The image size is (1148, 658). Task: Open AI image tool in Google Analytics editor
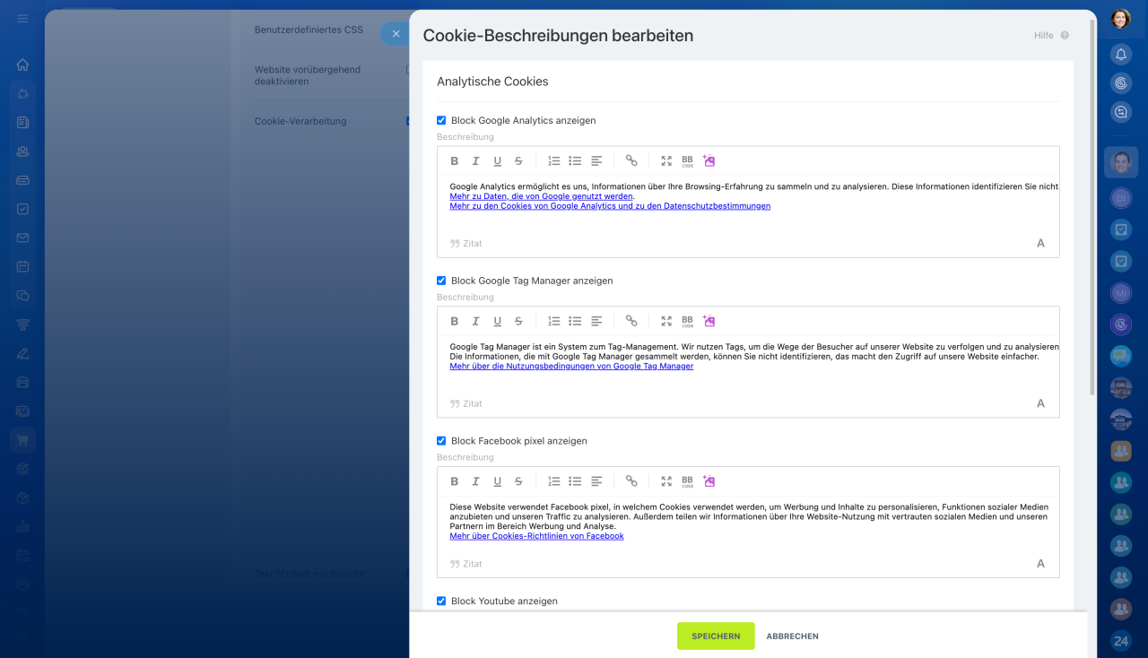click(x=709, y=161)
